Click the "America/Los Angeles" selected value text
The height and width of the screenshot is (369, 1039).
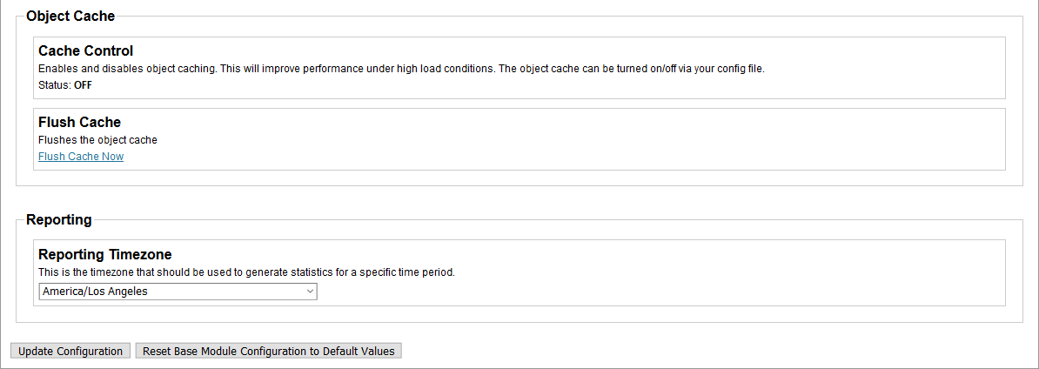(95, 292)
